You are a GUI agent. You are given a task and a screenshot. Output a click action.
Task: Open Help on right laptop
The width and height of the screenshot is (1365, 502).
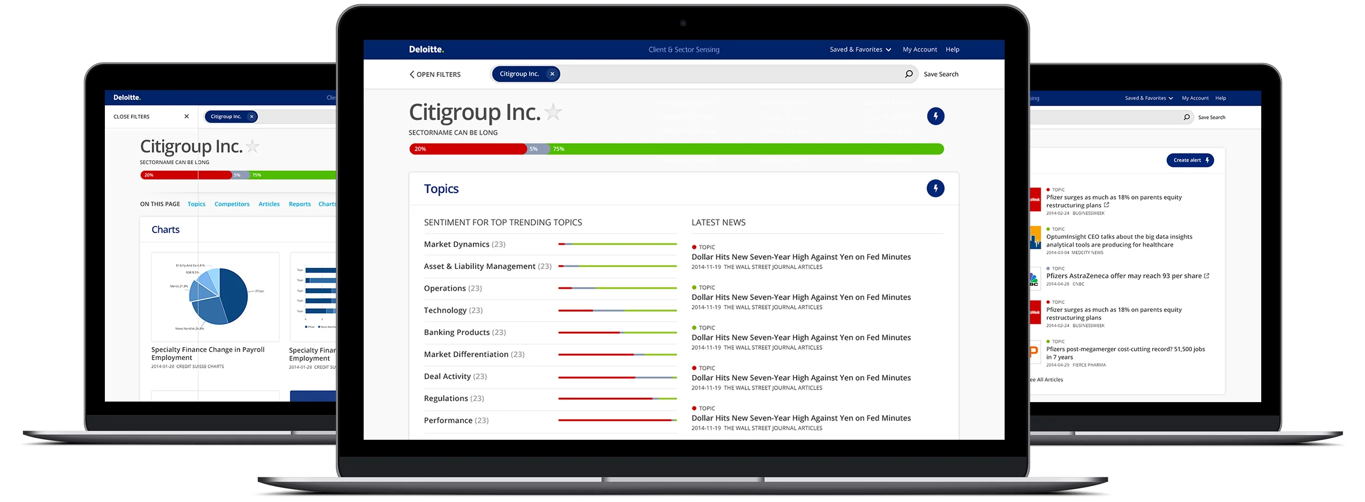coord(1221,98)
